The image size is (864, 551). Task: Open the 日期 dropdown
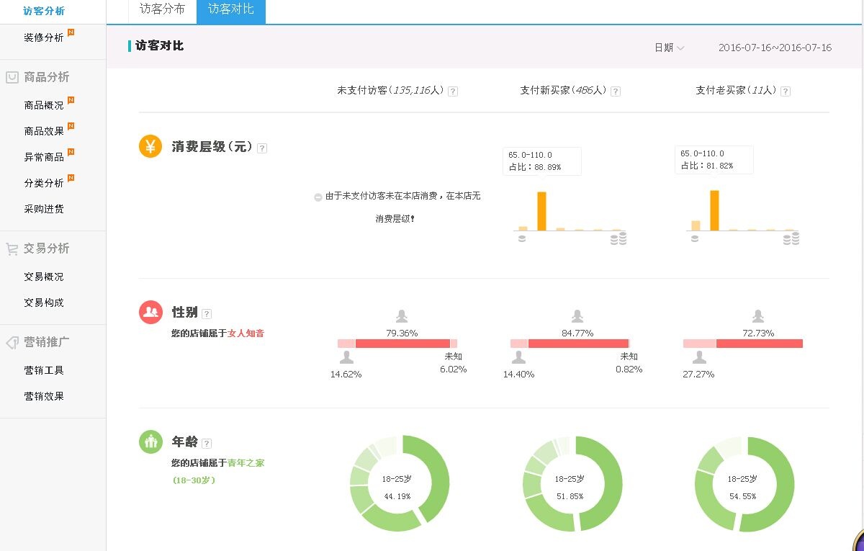pos(669,48)
